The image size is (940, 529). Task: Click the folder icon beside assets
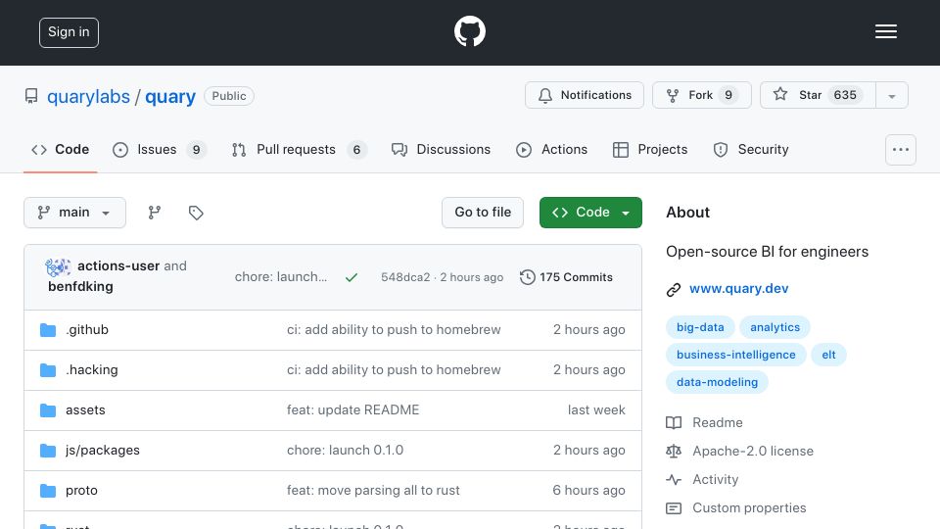point(48,410)
